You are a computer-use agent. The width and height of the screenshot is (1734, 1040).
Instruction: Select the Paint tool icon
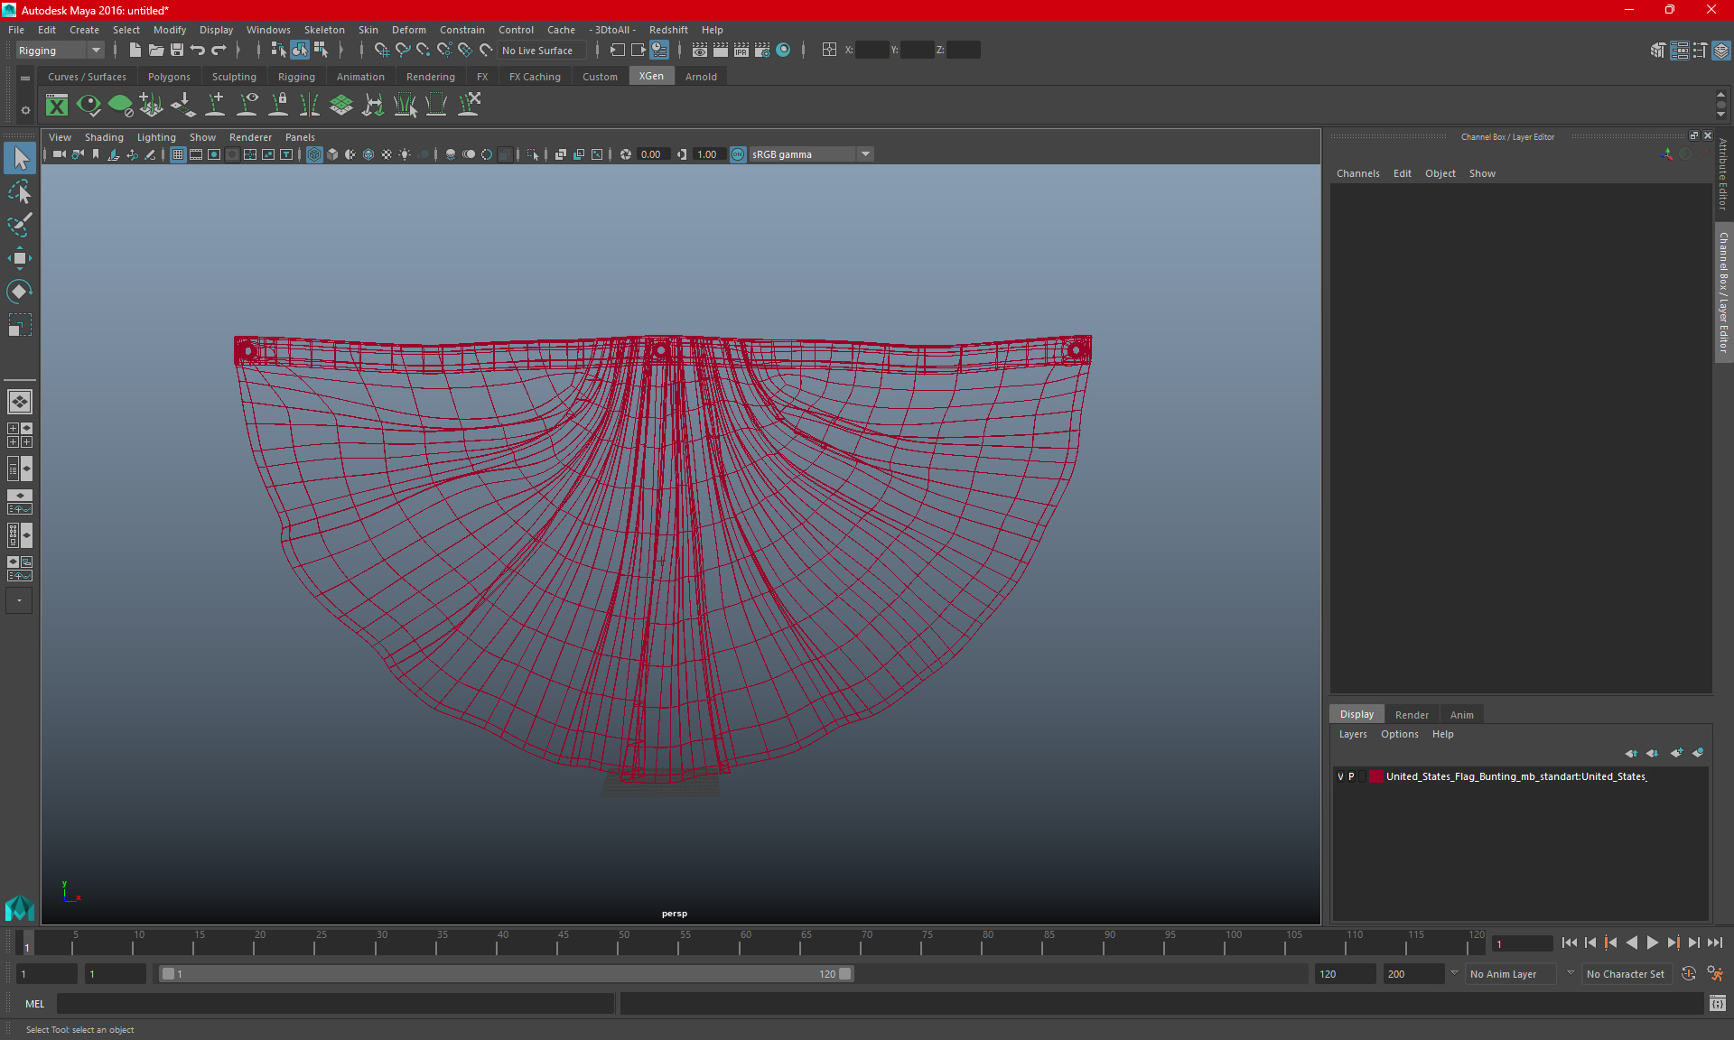19,224
